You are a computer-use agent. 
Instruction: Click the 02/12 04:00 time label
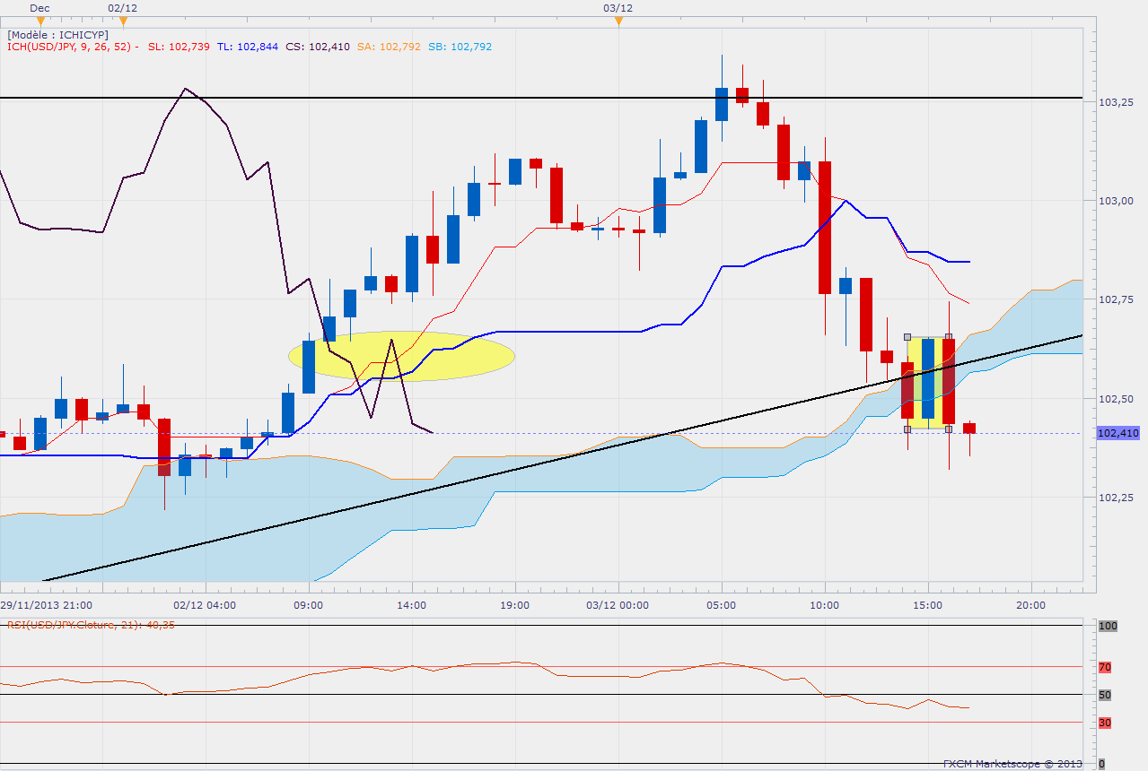206,605
